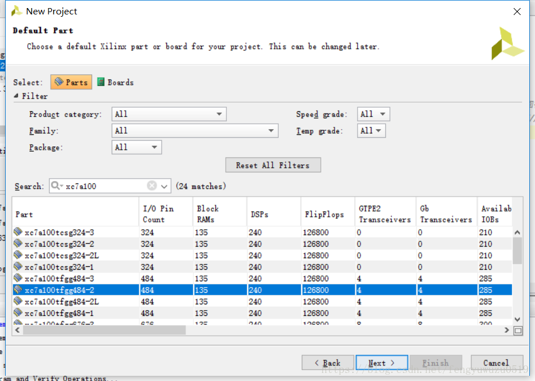535x381 pixels.
Task: Click Next to continue wizard
Action: (x=381, y=363)
